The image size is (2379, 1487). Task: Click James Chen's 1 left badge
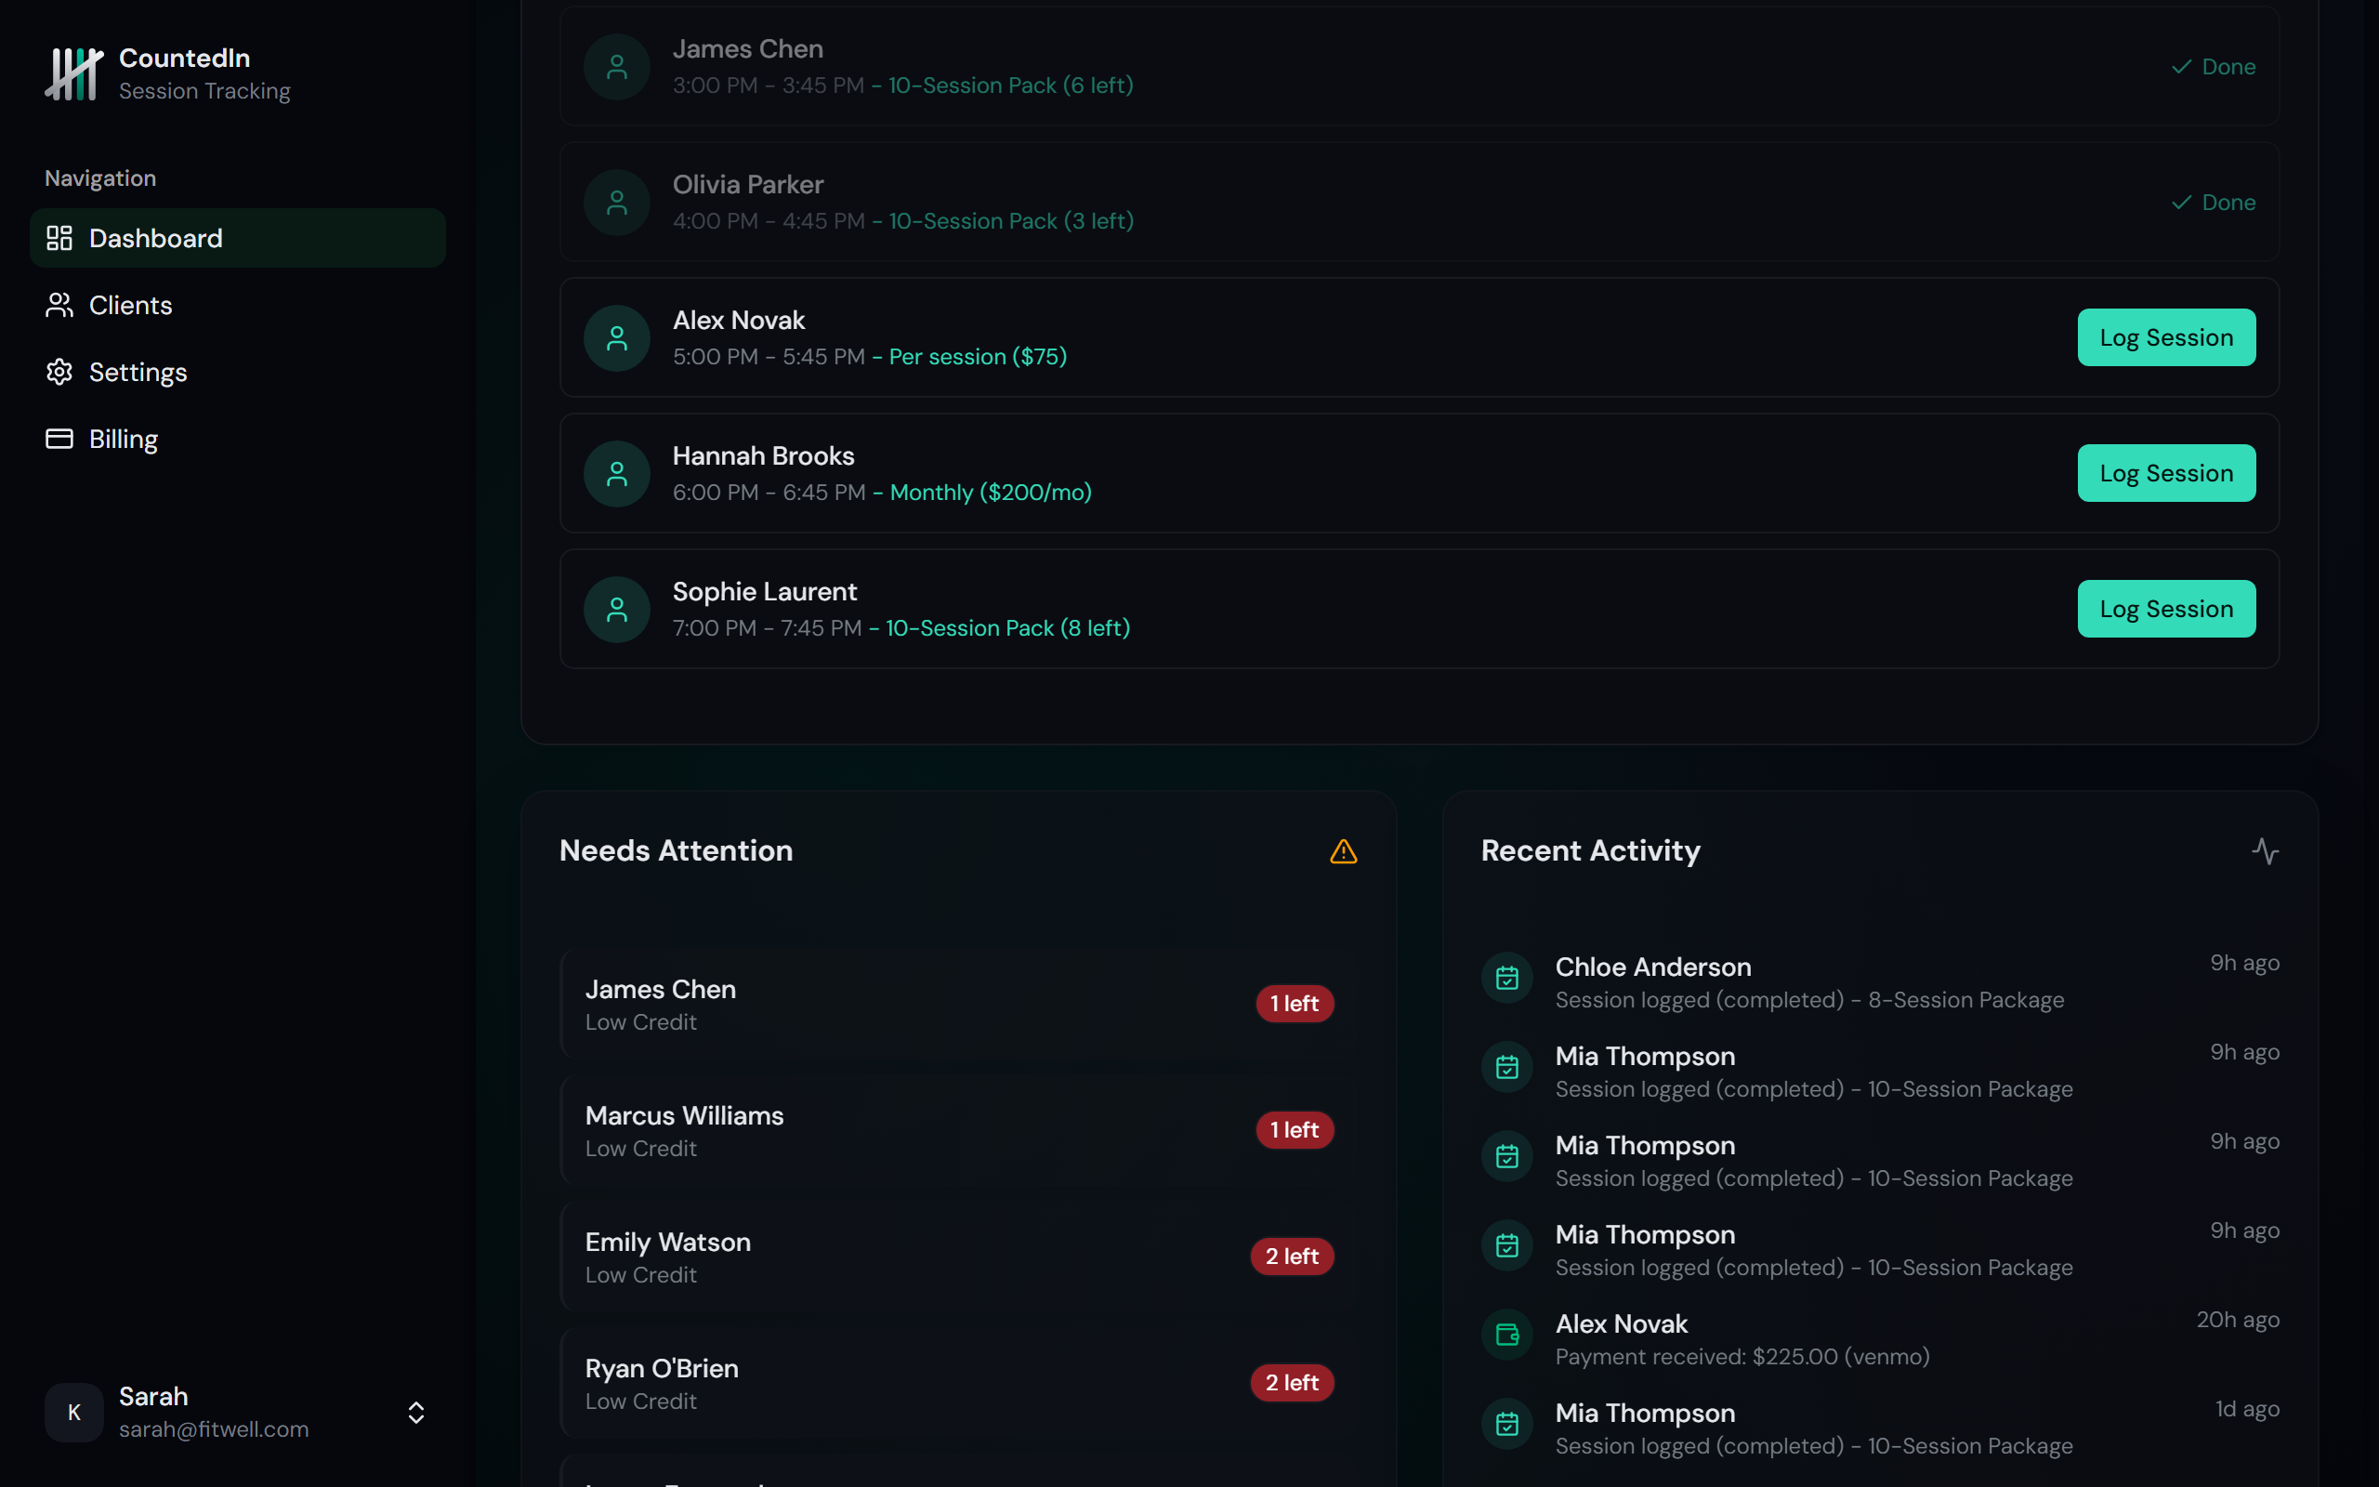[x=1295, y=1004]
